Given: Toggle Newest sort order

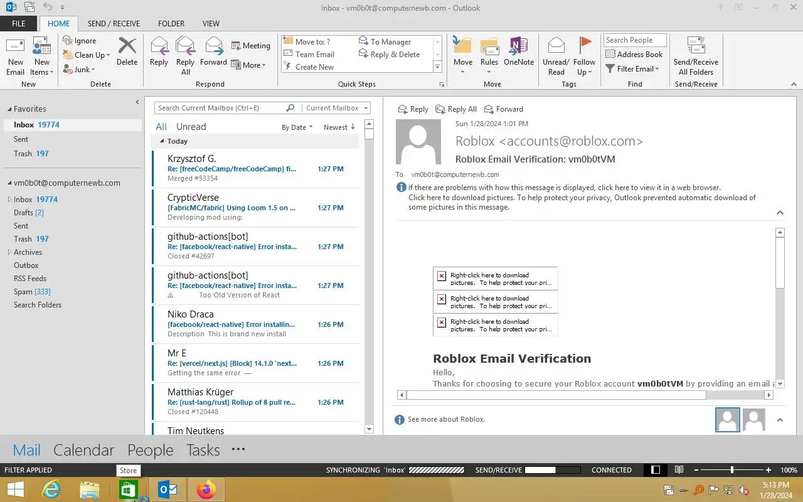Looking at the screenshot, I should tap(339, 127).
